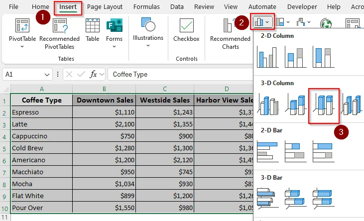Choose 2-D Stacked Bar chart

click(x=296, y=152)
